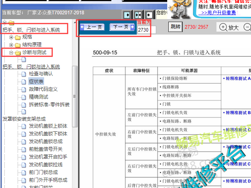251x188 pixels.
Task: Go to previous page with 上一页
Action: pyautogui.click(x=92, y=27)
